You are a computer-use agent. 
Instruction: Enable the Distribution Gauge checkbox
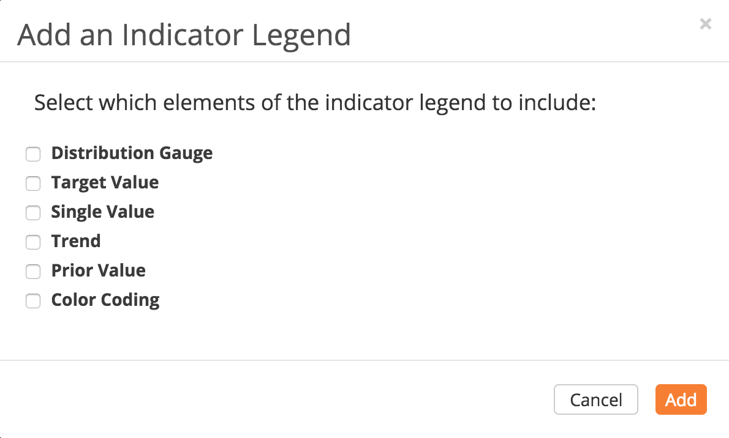pos(33,154)
